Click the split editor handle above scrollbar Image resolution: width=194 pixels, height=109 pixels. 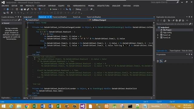(154, 23)
